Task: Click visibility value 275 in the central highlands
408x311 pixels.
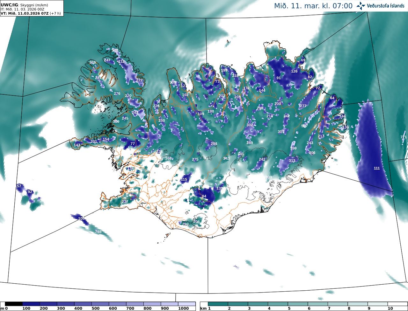Action: pyautogui.click(x=195, y=159)
